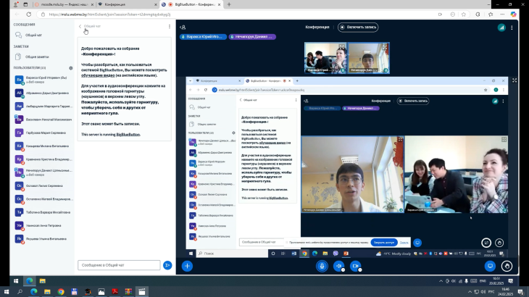Open the Acrobat icon on the taskbar
This screenshot has width=529, height=297.
tap(114, 292)
